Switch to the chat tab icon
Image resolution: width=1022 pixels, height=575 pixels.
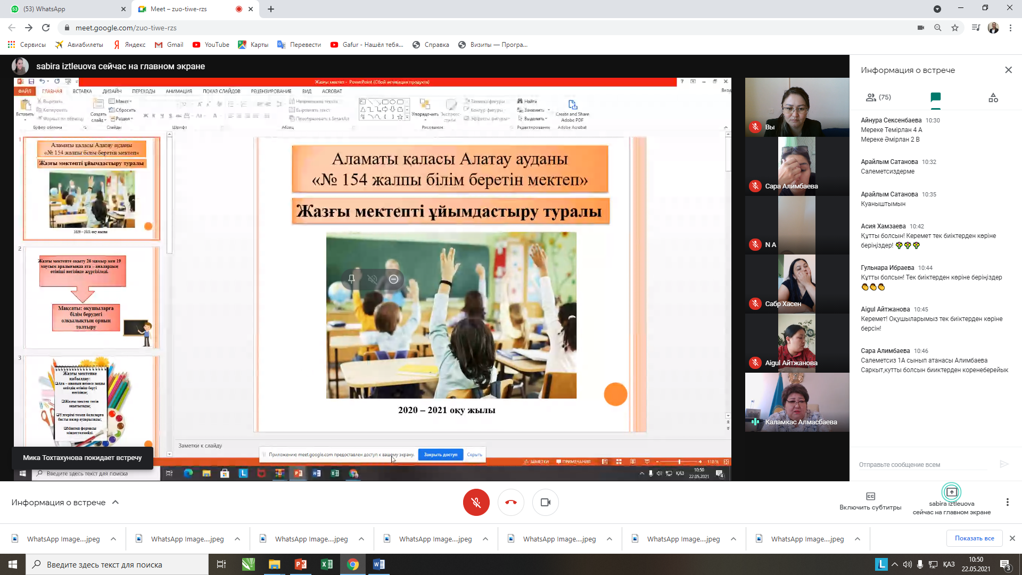coord(935,97)
